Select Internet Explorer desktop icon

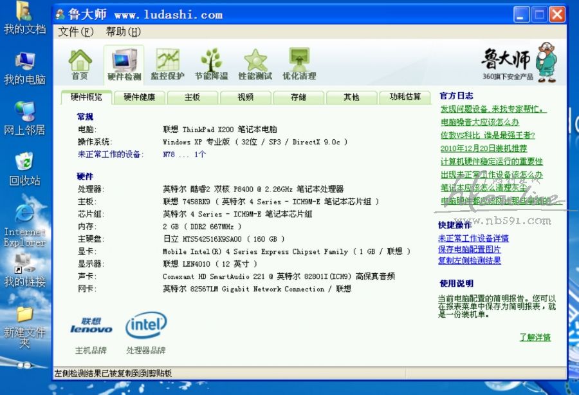click(x=24, y=224)
